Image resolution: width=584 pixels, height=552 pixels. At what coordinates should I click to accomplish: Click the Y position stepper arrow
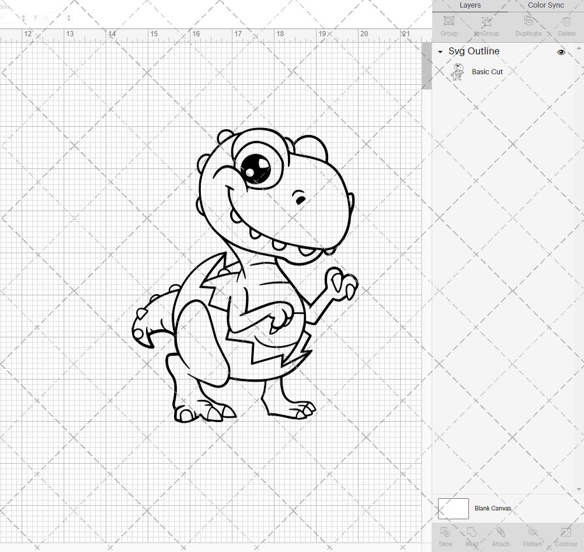click(x=68, y=18)
